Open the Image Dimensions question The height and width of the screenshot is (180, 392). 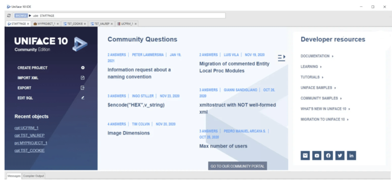pos(129,133)
